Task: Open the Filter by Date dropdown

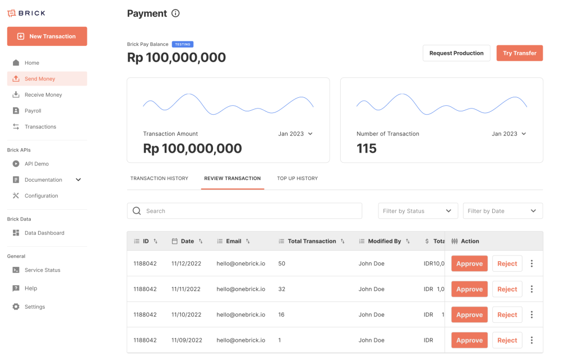Action: 503,211
